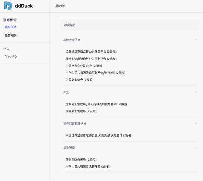The height and width of the screenshot is (181, 203).
Task: Select the plain 国家外汇管理局 (2谷粒) entry
Action: pos(81,111)
